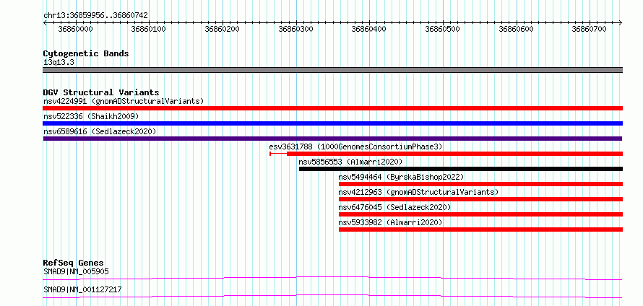Click the magenta intron line of SMAD9|NM_001127217
Viewport: 643px width, 306px height.
click(x=332, y=296)
